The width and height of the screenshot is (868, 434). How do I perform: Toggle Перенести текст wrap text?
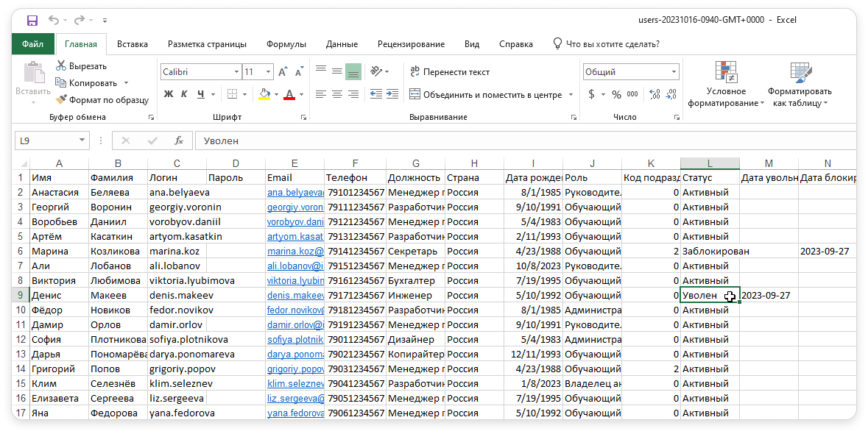pyautogui.click(x=450, y=72)
